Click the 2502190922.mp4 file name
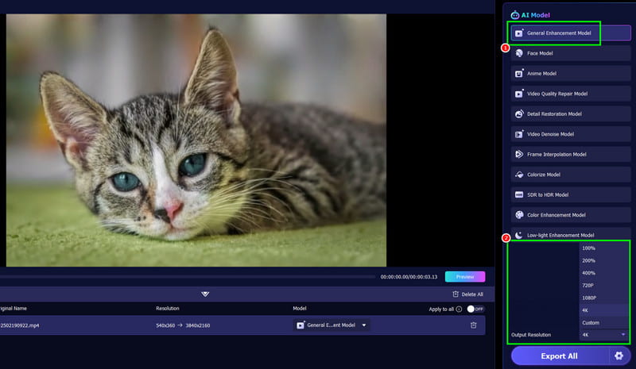This screenshot has height=369, width=636. tap(19, 325)
